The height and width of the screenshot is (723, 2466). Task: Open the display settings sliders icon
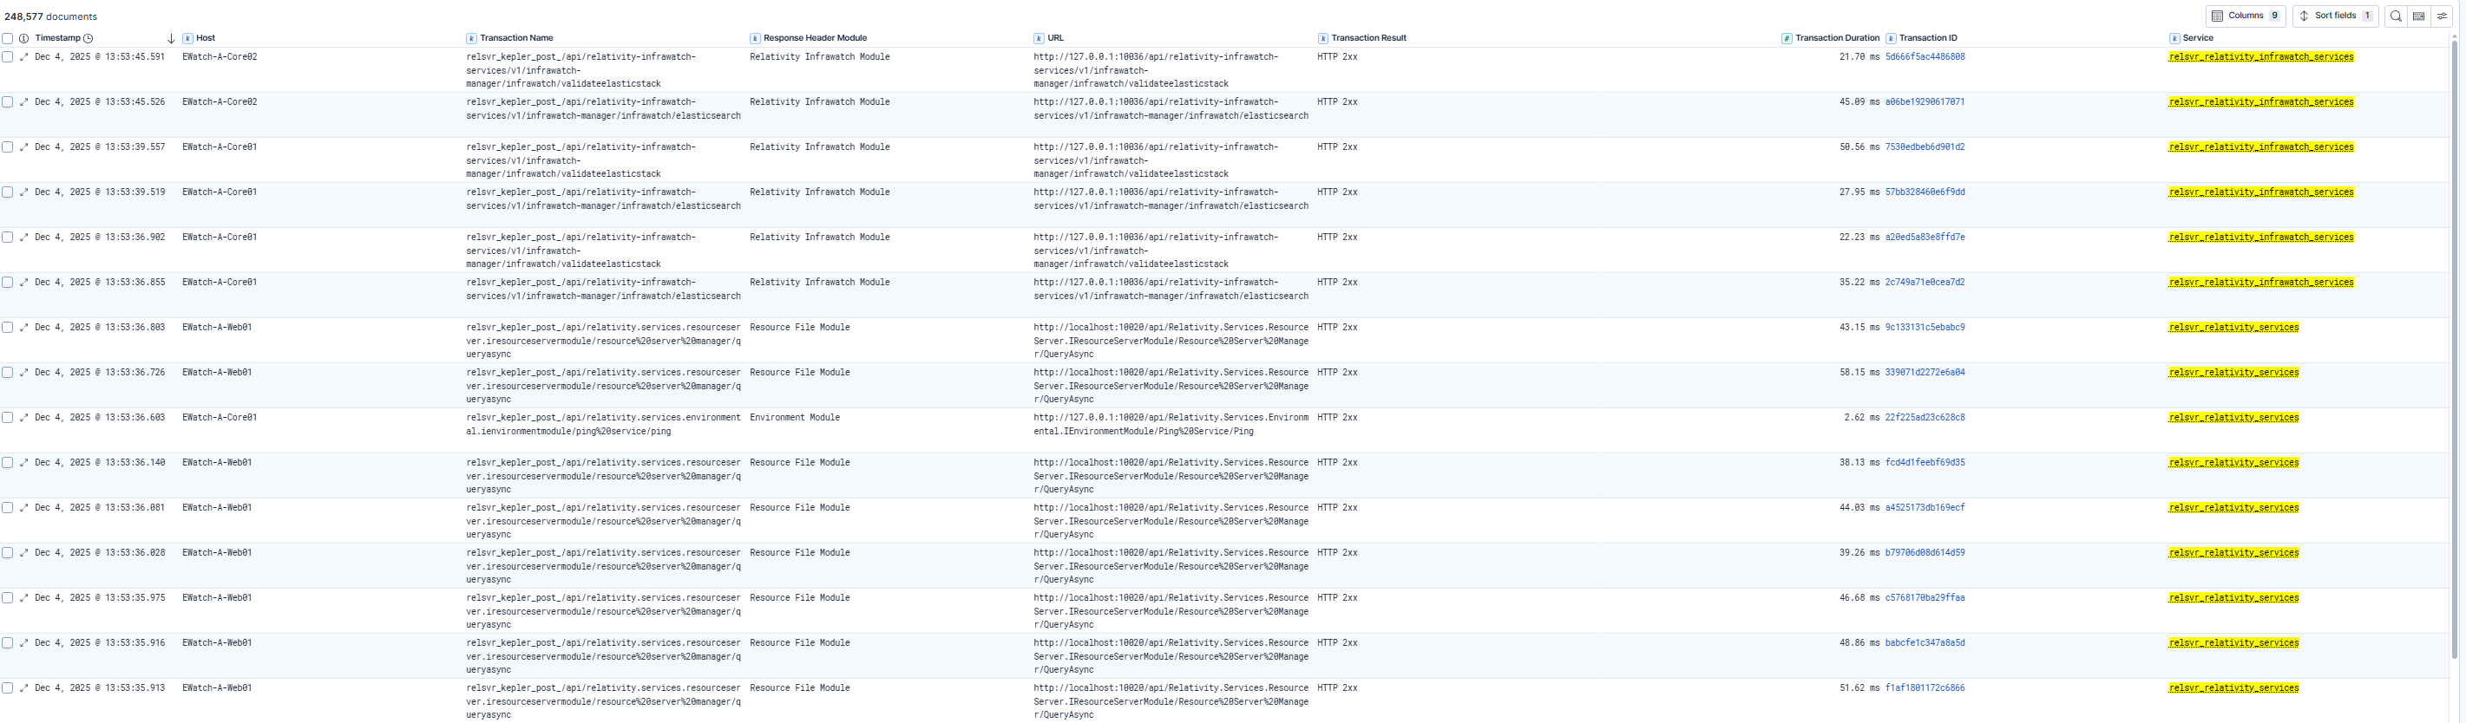coord(2442,16)
